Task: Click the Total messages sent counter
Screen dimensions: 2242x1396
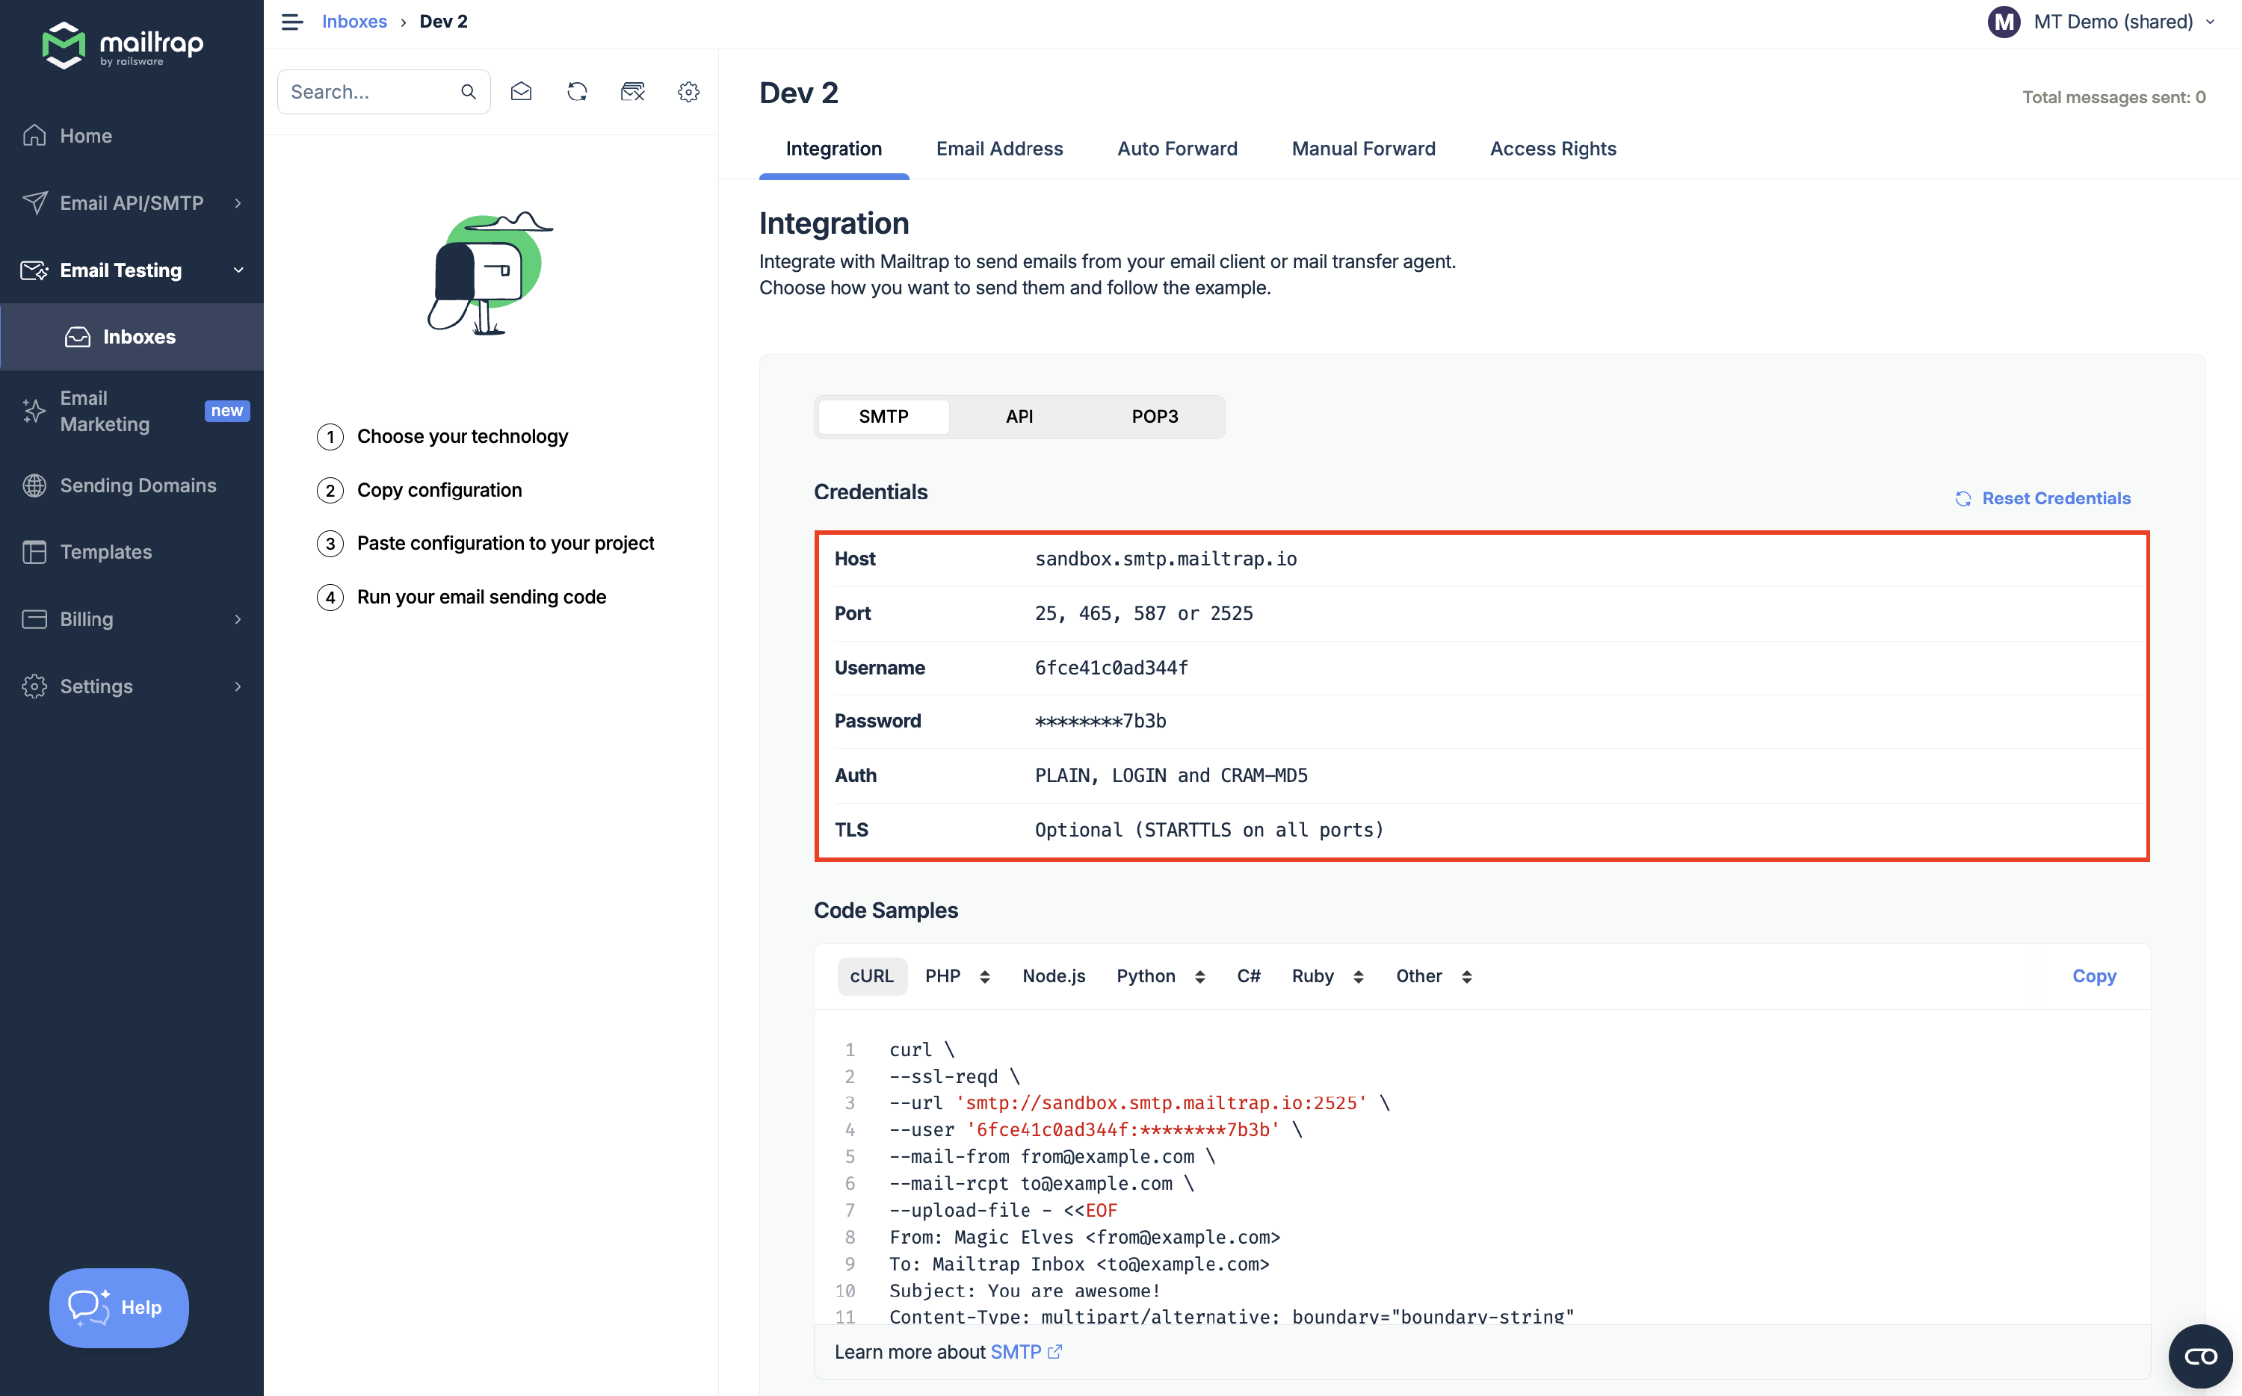Action: (2113, 97)
